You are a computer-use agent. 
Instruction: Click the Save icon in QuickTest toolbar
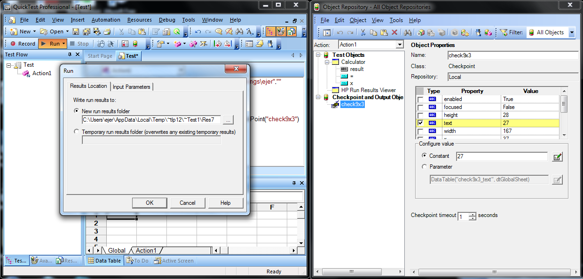(x=76, y=31)
